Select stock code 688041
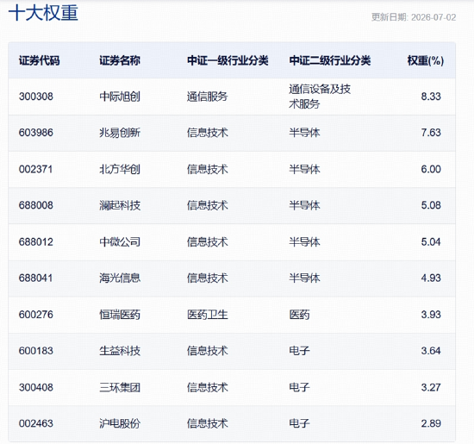474x444 pixels. click(35, 278)
